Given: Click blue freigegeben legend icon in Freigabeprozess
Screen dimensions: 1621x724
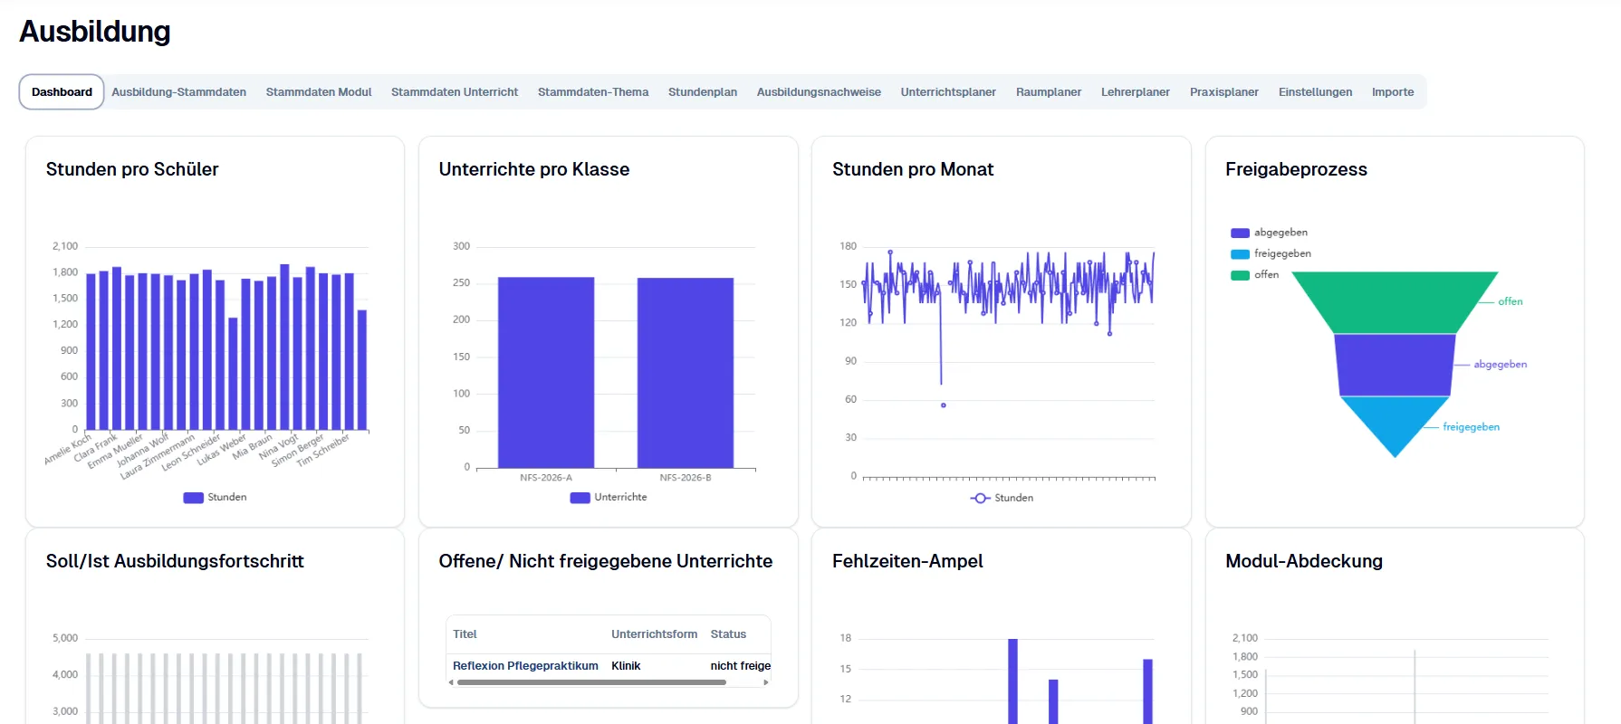Looking at the screenshot, I should [x=1240, y=254].
